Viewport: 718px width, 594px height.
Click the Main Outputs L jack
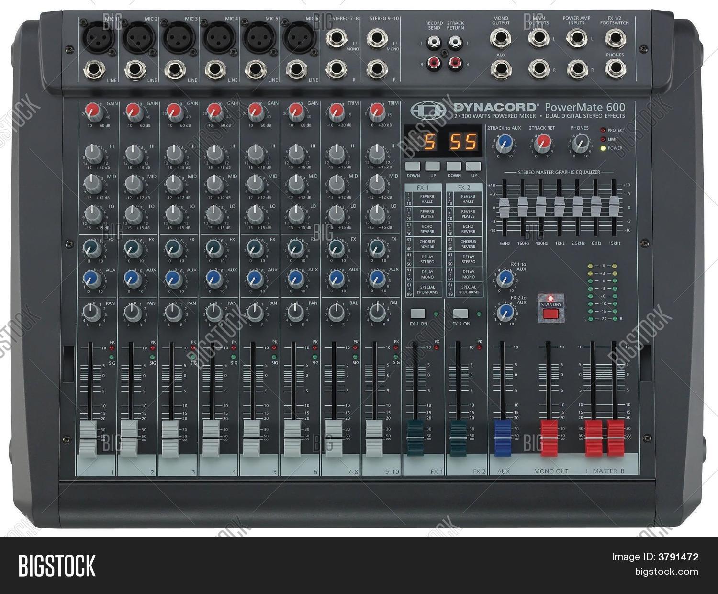pos(538,38)
